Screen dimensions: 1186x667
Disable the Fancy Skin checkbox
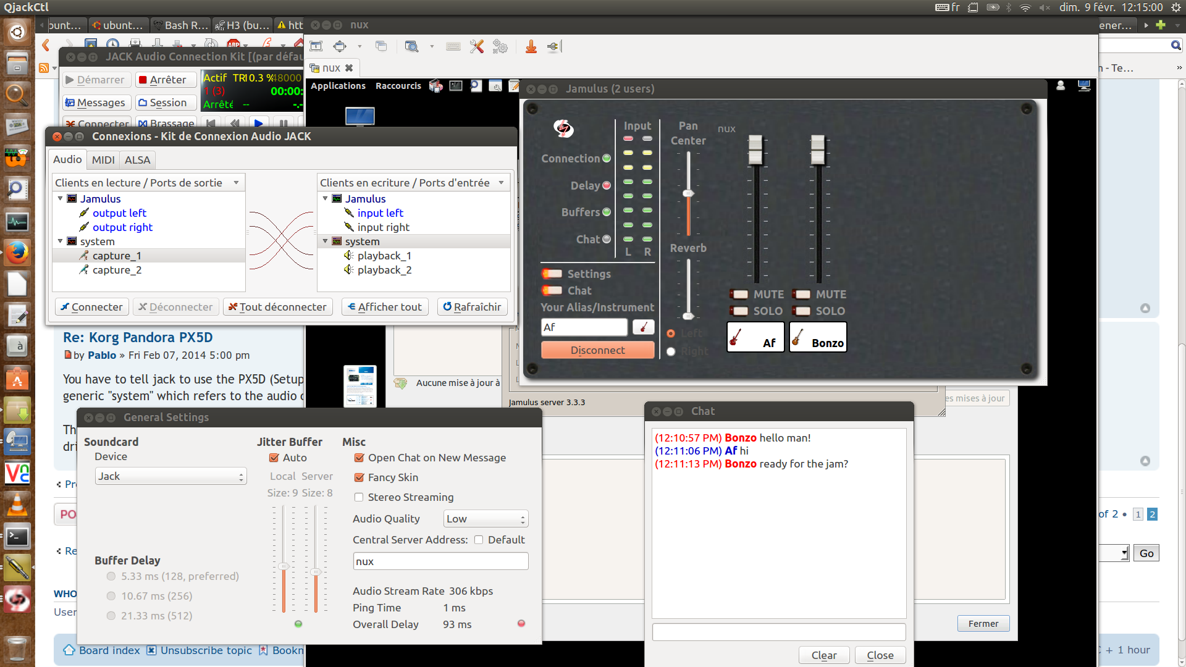pos(359,477)
